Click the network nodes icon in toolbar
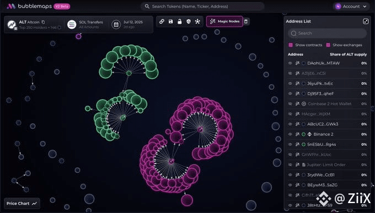This screenshot has width=375, height=213. (x=197, y=21)
